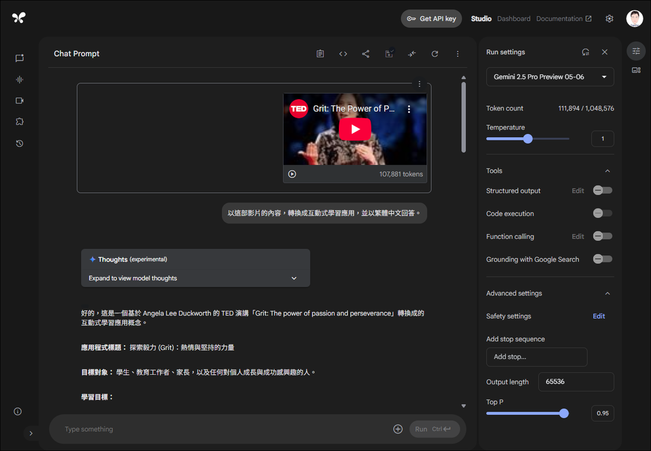This screenshot has width=651, height=451.
Task: Enable Grounding with Google Search
Action: tap(602, 259)
